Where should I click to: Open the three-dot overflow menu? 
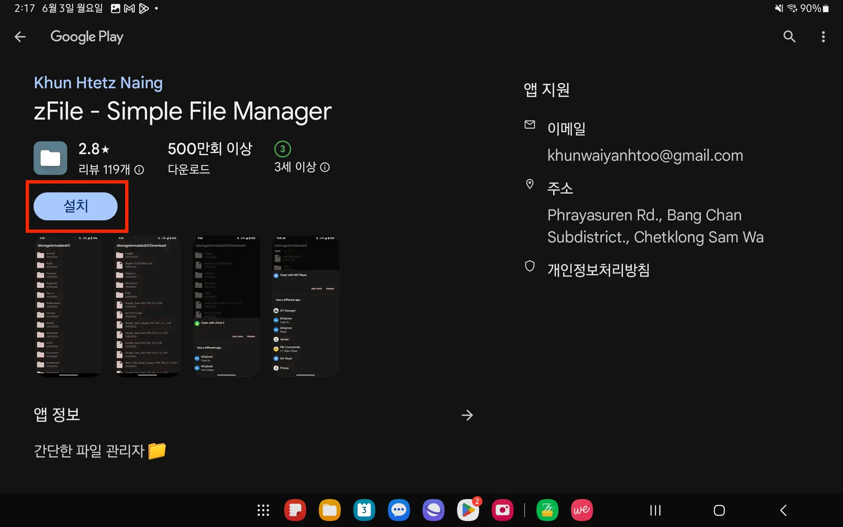[x=823, y=37]
